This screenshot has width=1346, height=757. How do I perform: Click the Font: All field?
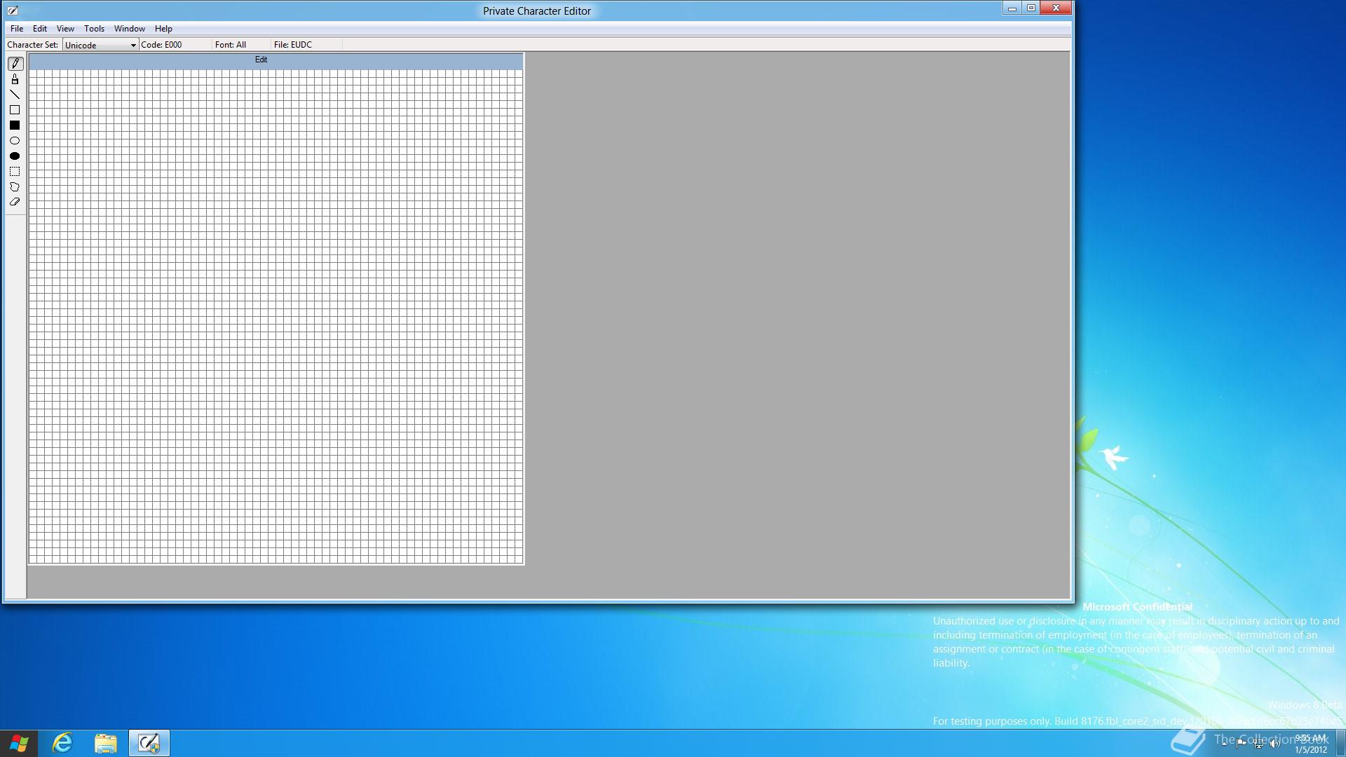click(242, 44)
